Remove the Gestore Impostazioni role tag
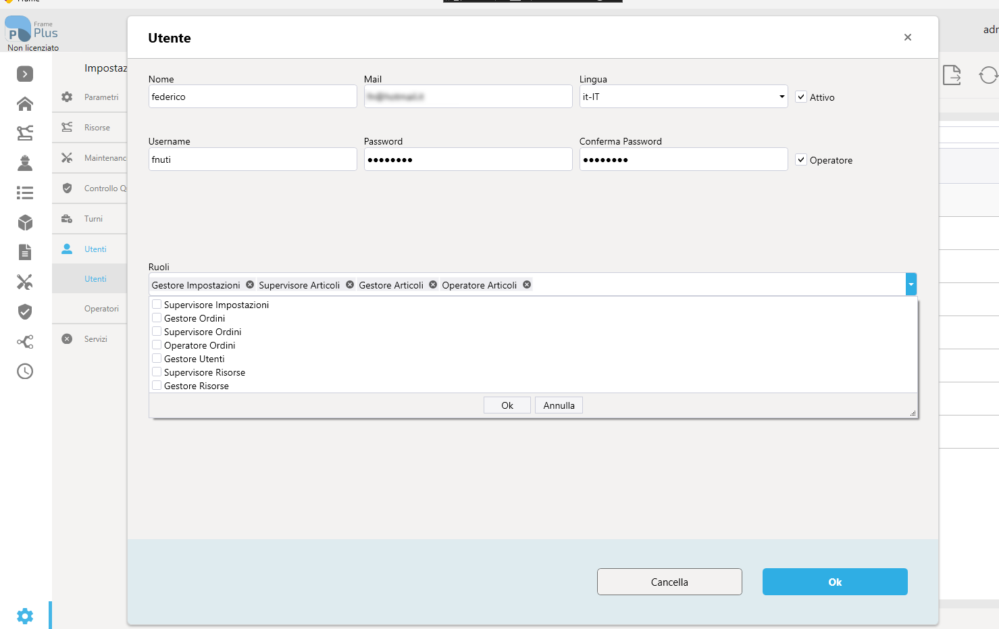The width and height of the screenshot is (999, 629). [250, 284]
